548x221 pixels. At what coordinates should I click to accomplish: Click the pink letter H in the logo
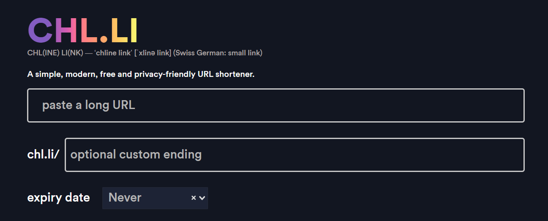point(66,31)
